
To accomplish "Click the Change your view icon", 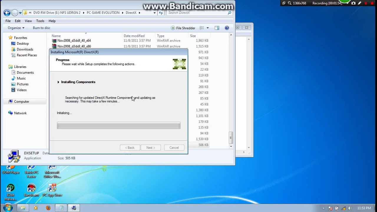I will [202, 28].
